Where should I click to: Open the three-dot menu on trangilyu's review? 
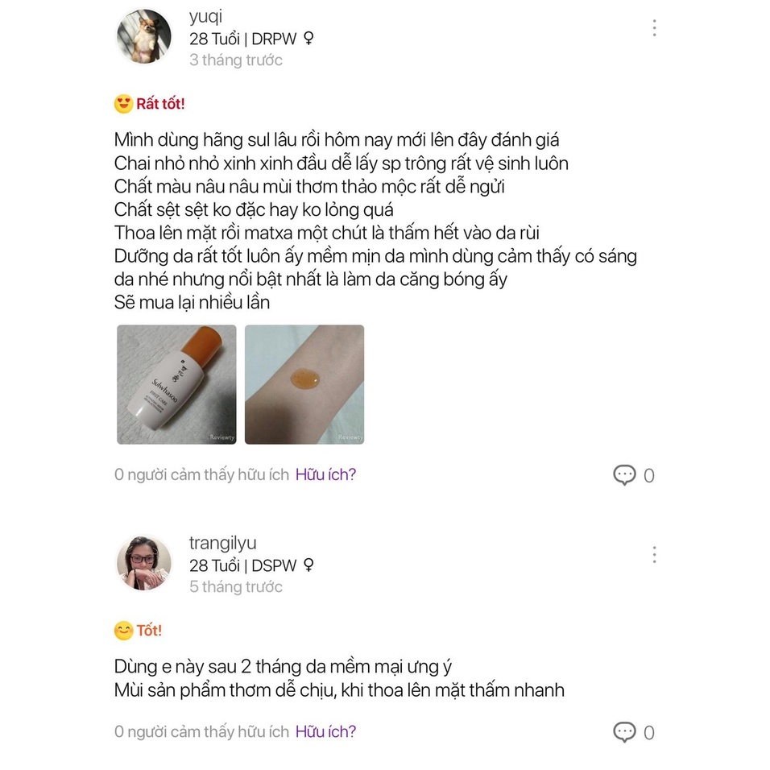point(654,555)
